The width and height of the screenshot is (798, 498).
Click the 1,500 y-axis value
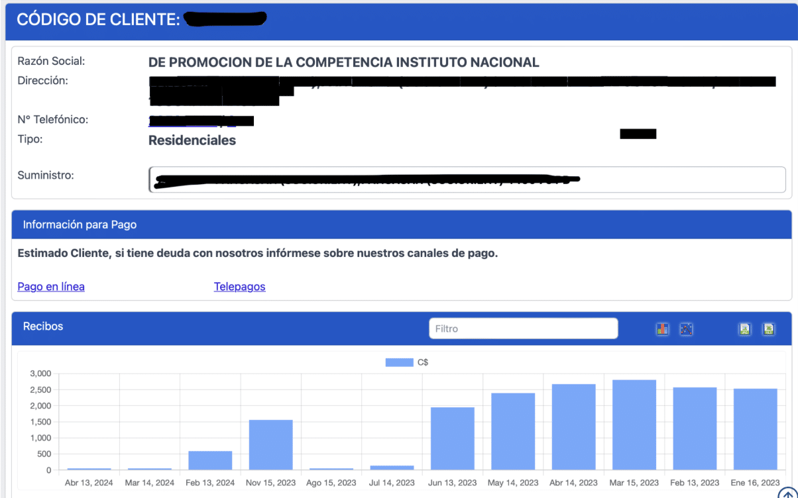click(40, 422)
